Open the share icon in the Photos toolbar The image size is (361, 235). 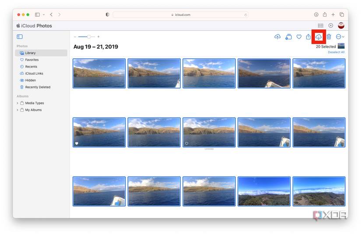(308, 37)
